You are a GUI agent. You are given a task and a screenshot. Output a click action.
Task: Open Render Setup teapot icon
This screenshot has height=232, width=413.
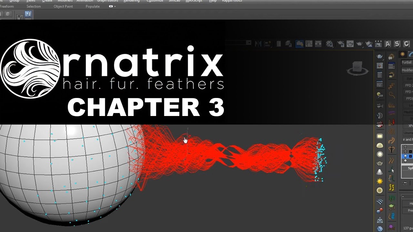340,43
